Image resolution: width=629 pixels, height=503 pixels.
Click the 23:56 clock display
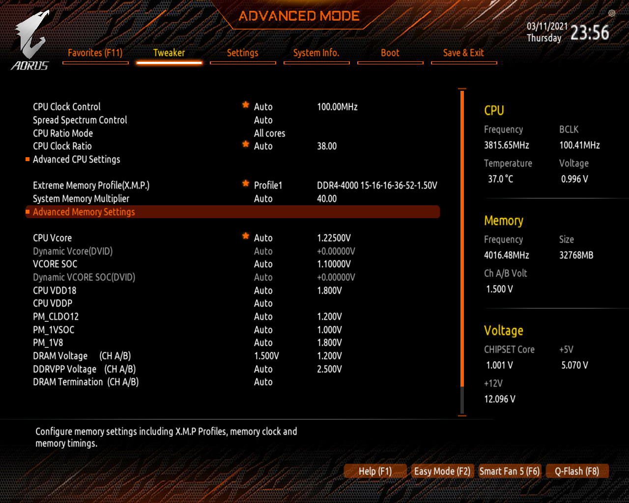click(x=590, y=32)
